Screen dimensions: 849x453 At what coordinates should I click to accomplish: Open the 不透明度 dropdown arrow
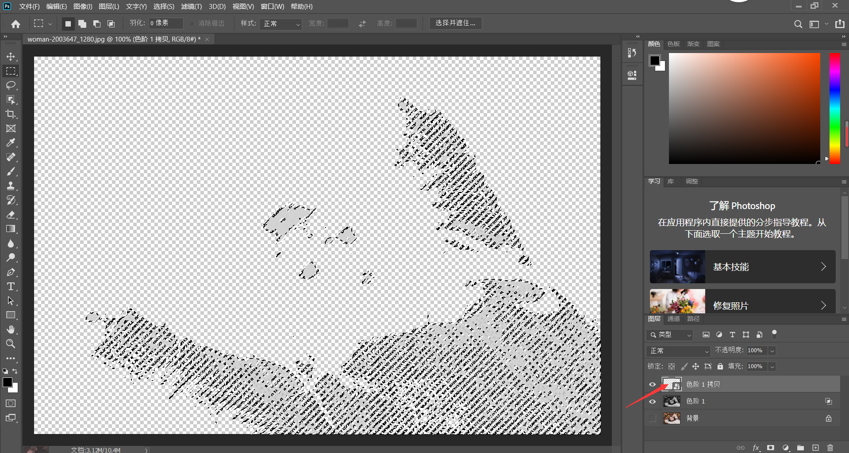click(x=772, y=351)
